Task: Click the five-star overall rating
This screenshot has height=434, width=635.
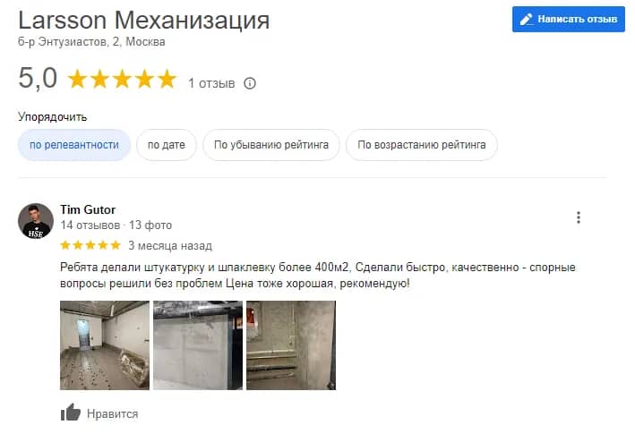Action: (122, 79)
